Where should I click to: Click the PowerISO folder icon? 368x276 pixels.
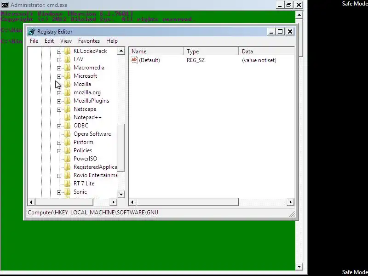pyautogui.click(x=67, y=159)
